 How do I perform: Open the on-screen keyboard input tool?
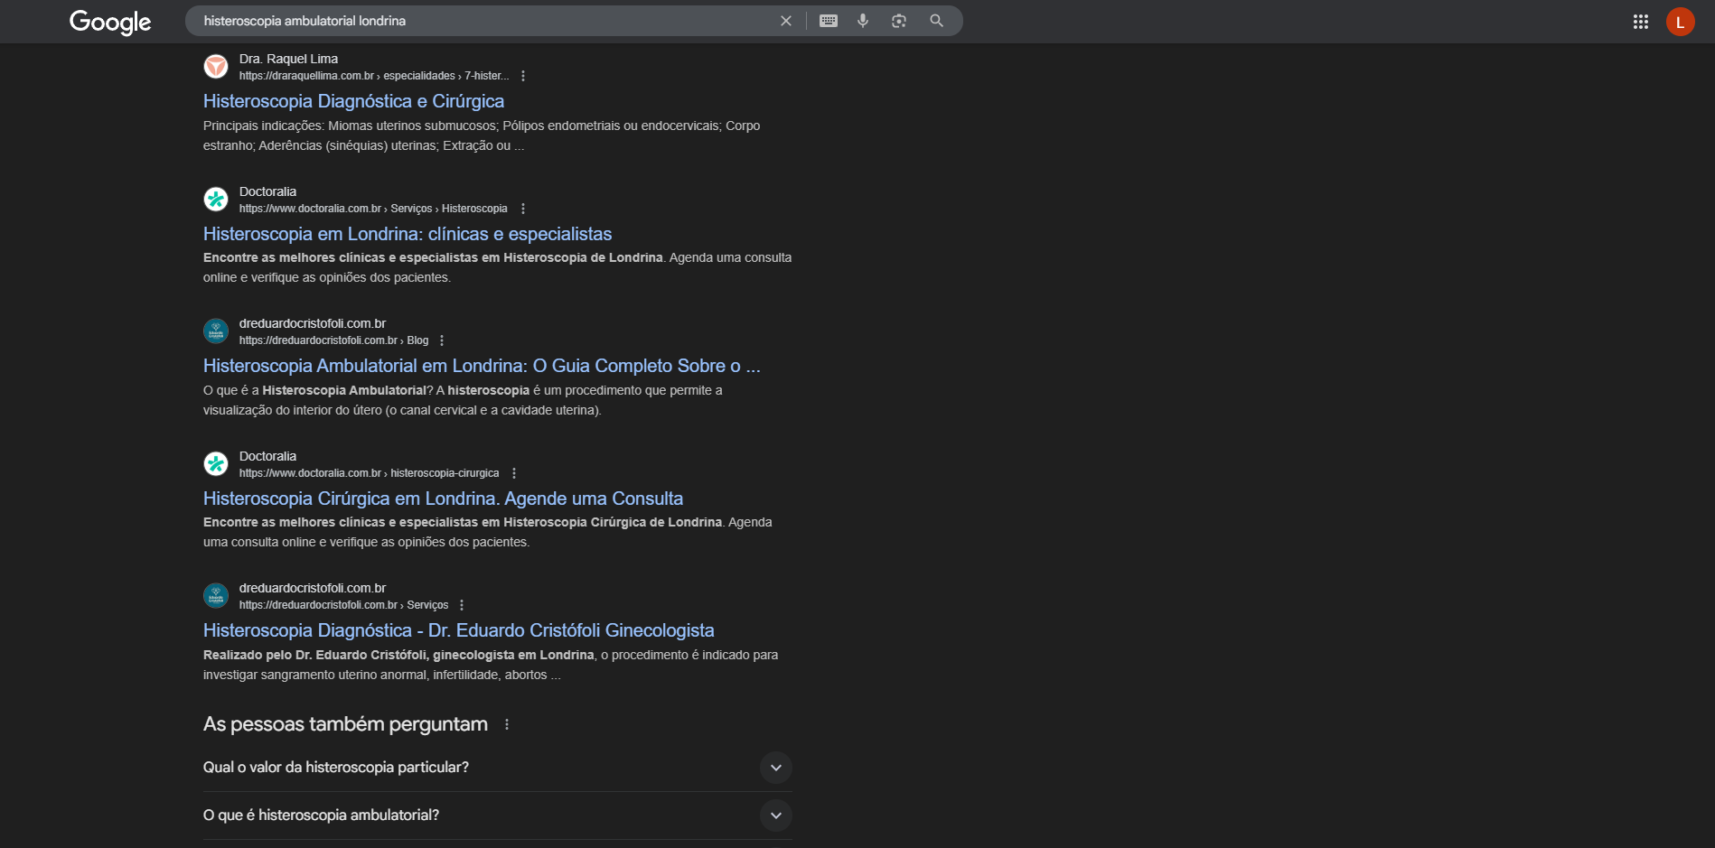point(829,21)
